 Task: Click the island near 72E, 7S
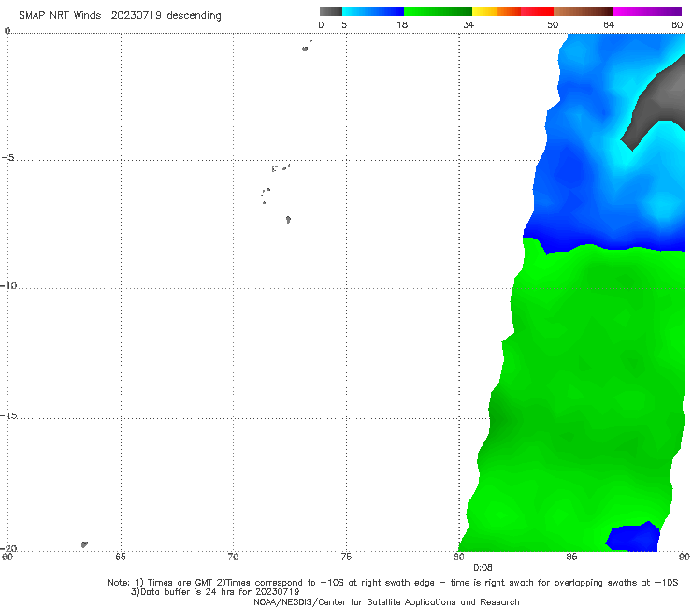coord(288,220)
